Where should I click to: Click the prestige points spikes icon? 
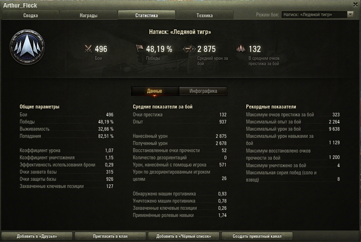[x=241, y=49]
